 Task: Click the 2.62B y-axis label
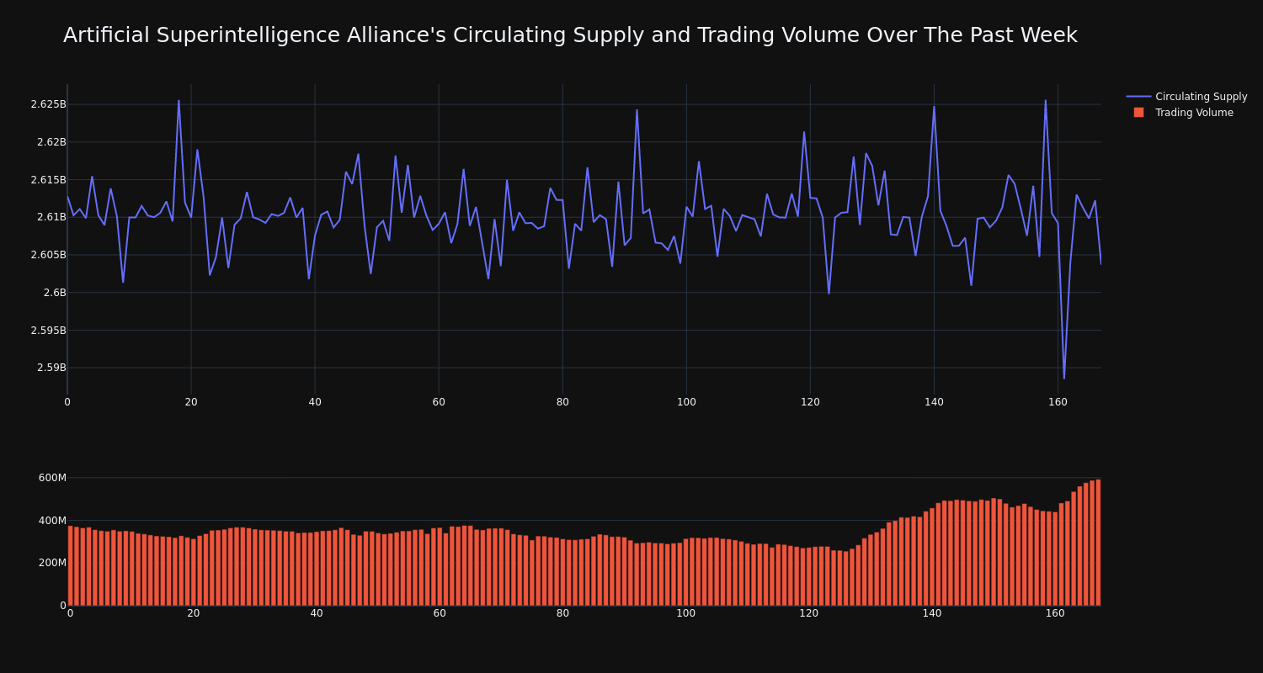tap(51, 142)
